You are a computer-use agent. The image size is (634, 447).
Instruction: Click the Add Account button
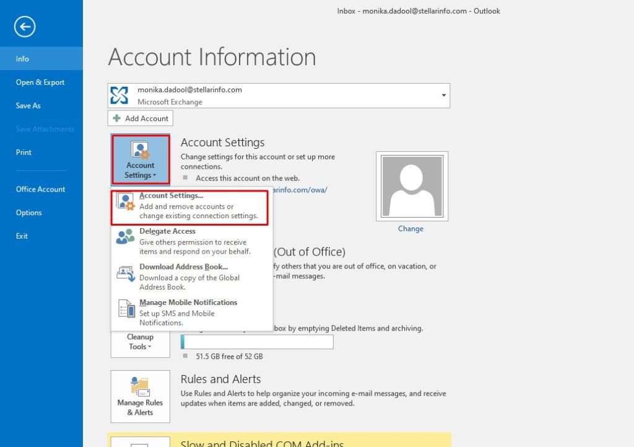141,118
